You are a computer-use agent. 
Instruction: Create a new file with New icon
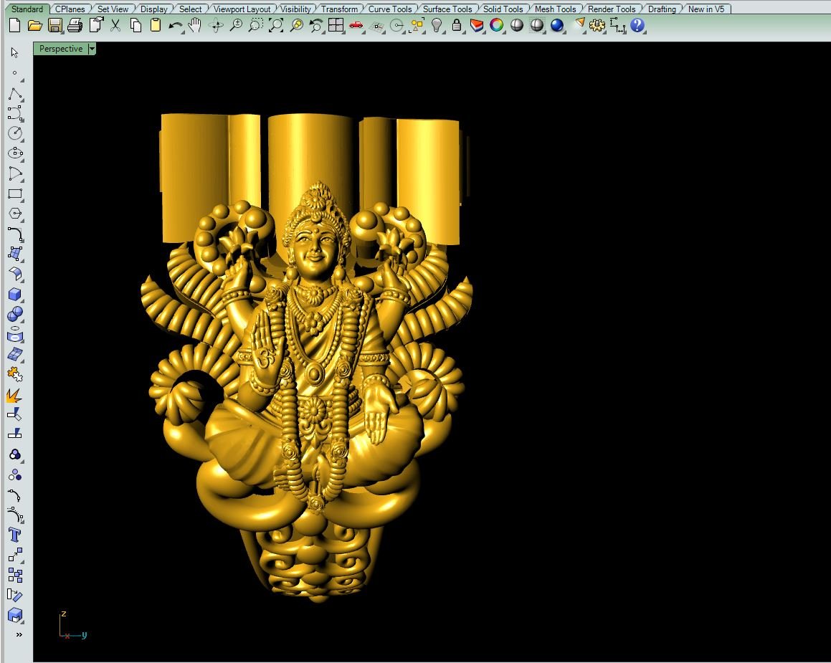click(x=14, y=26)
